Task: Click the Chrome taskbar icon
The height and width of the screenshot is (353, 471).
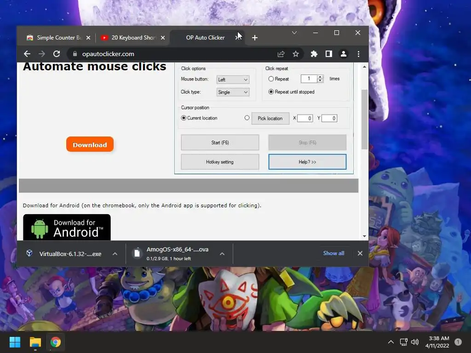Action: [x=55, y=342]
